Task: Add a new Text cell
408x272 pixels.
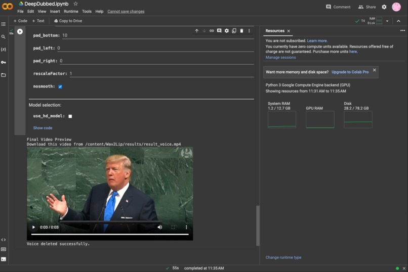Action: (x=38, y=21)
